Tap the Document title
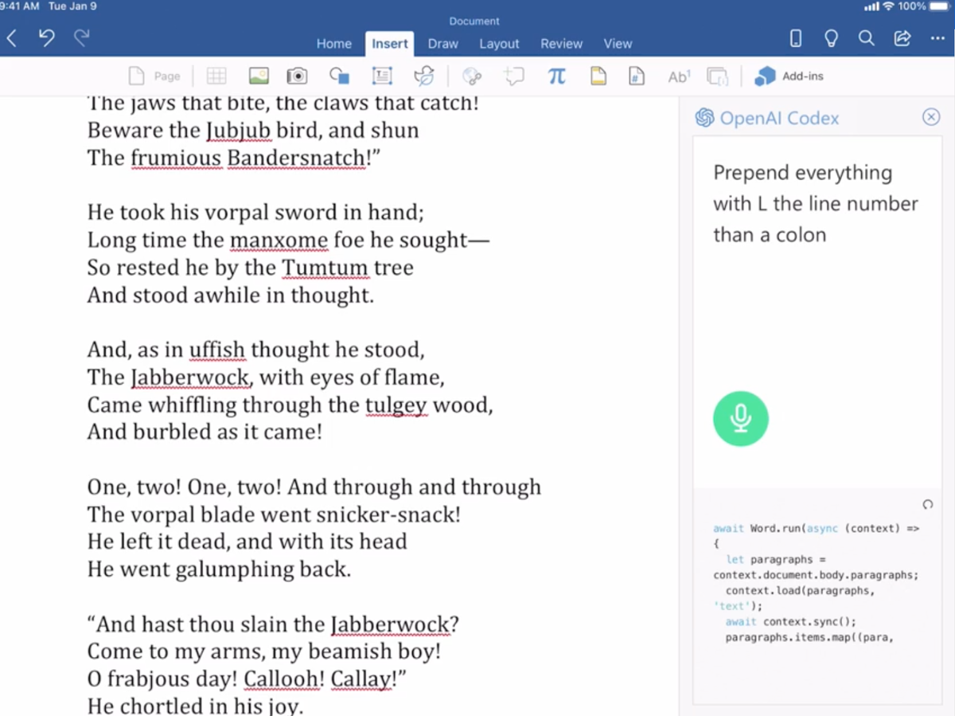Image resolution: width=955 pixels, height=716 pixels. pos(474,21)
